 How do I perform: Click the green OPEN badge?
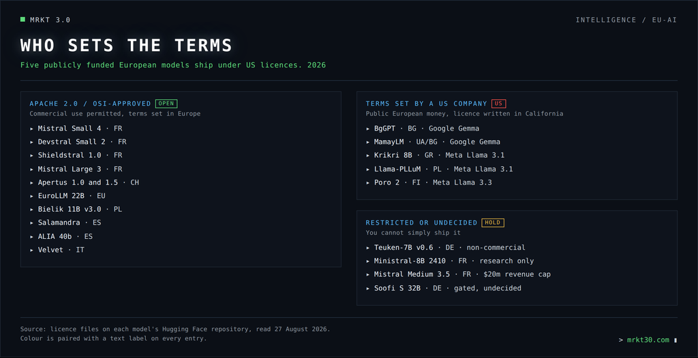(x=166, y=103)
